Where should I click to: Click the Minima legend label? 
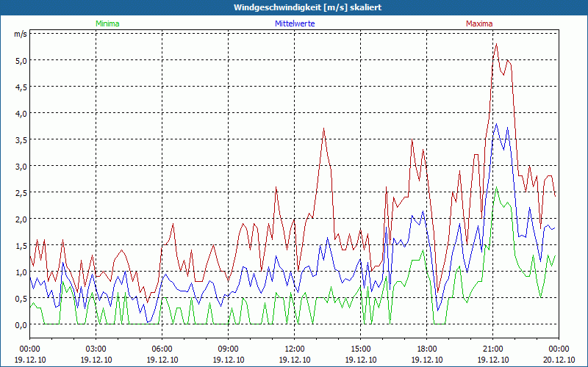pos(107,23)
